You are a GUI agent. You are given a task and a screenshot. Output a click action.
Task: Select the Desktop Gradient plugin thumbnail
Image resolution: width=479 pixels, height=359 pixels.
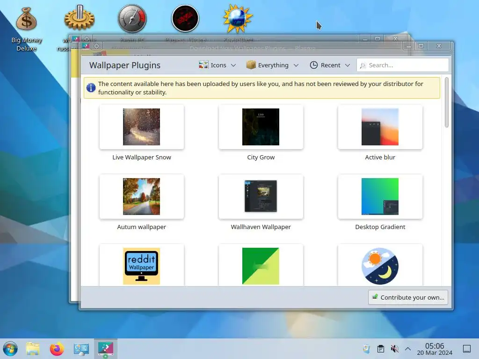pos(380,197)
